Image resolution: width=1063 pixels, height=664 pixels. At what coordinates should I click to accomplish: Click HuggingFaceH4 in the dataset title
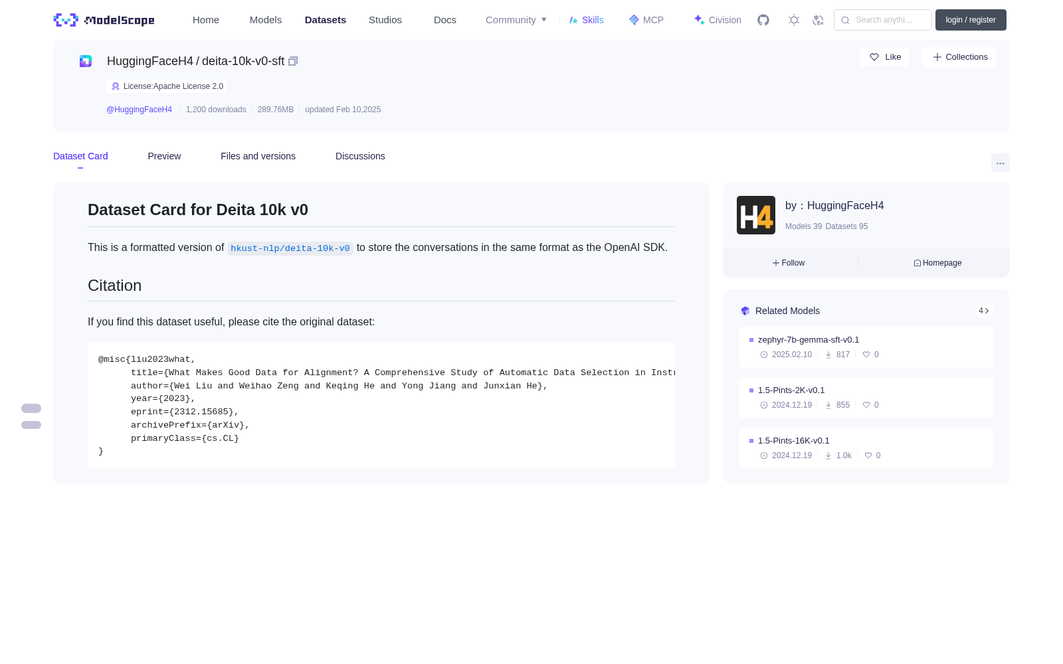tap(150, 61)
